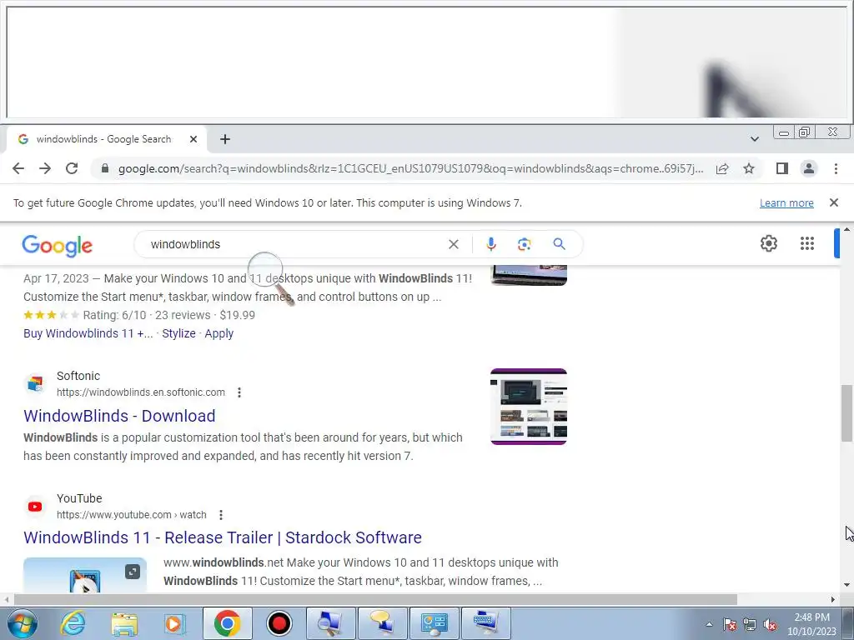The width and height of the screenshot is (854, 640).
Task: Open Windows Explorer folder from taskbar
Action: [x=124, y=623]
